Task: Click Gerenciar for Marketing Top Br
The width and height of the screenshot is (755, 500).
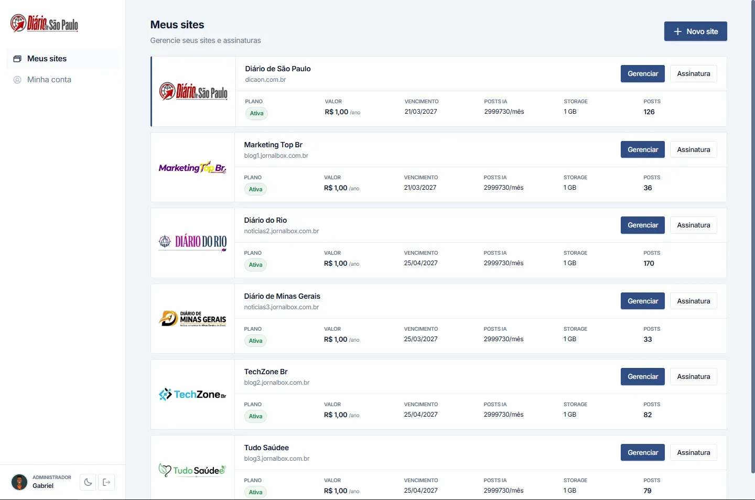Action: (x=643, y=150)
